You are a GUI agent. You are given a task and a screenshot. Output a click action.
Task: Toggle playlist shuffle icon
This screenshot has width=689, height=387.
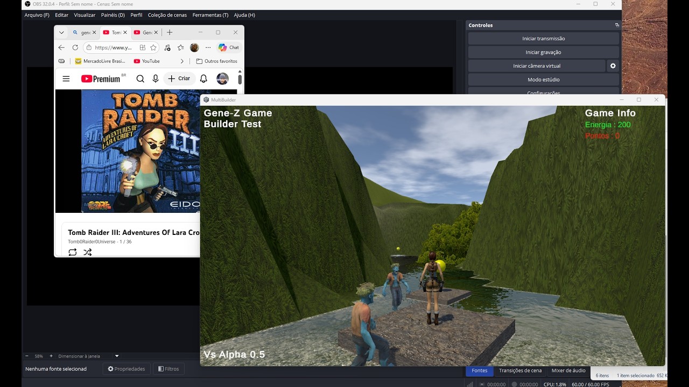(88, 252)
